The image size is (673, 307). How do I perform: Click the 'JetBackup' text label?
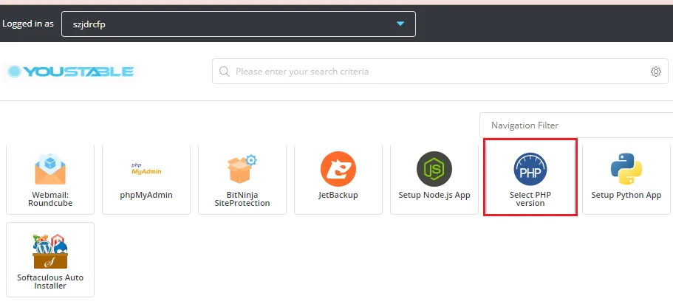coord(338,195)
